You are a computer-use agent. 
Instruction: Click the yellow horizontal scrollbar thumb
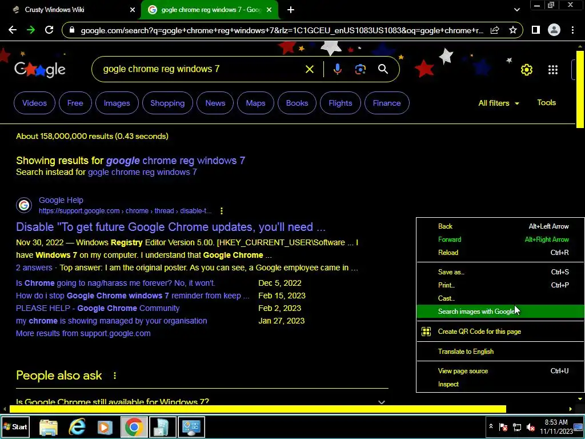(x=258, y=409)
